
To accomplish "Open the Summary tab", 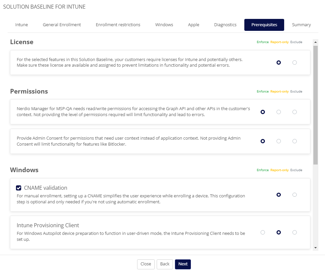I will click(x=301, y=25).
